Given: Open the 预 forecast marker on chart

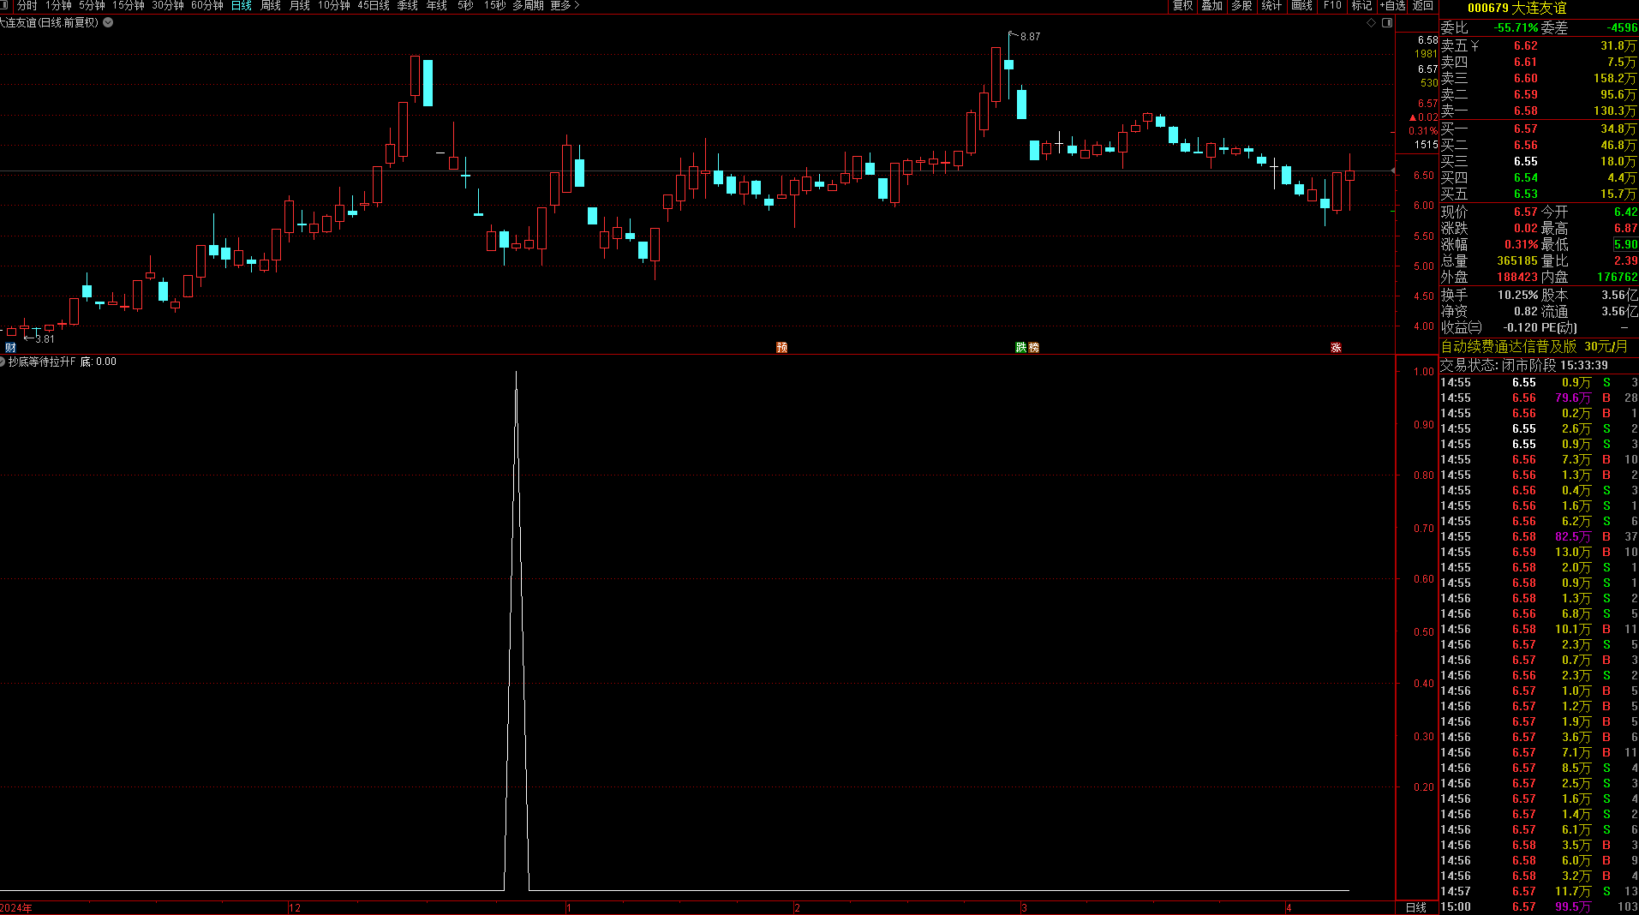Looking at the screenshot, I should tap(781, 347).
